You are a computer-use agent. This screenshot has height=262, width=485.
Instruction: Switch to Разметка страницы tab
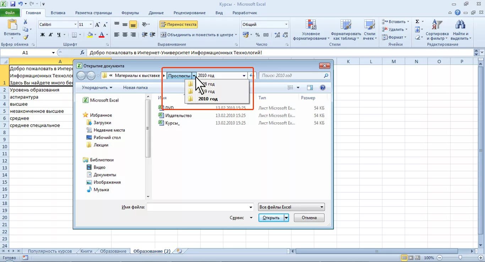(x=93, y=13)
